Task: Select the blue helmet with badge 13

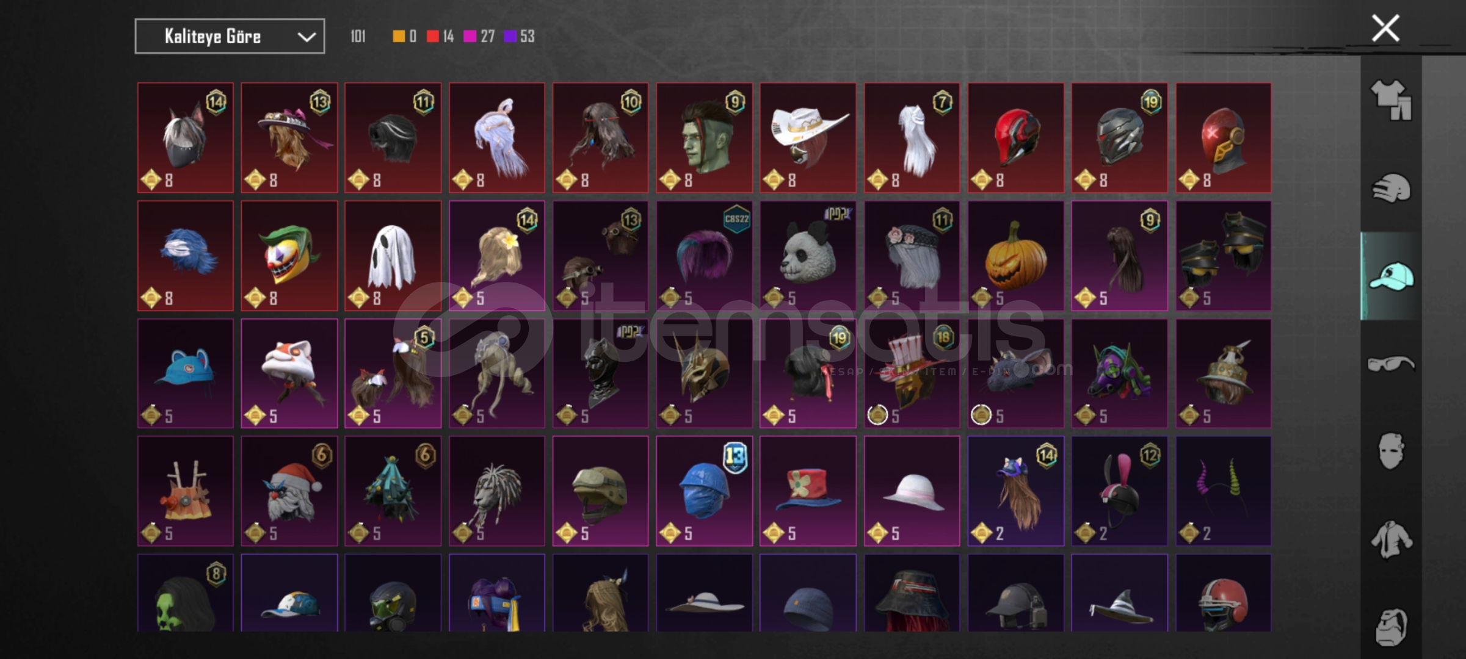Action: (704, 491)
